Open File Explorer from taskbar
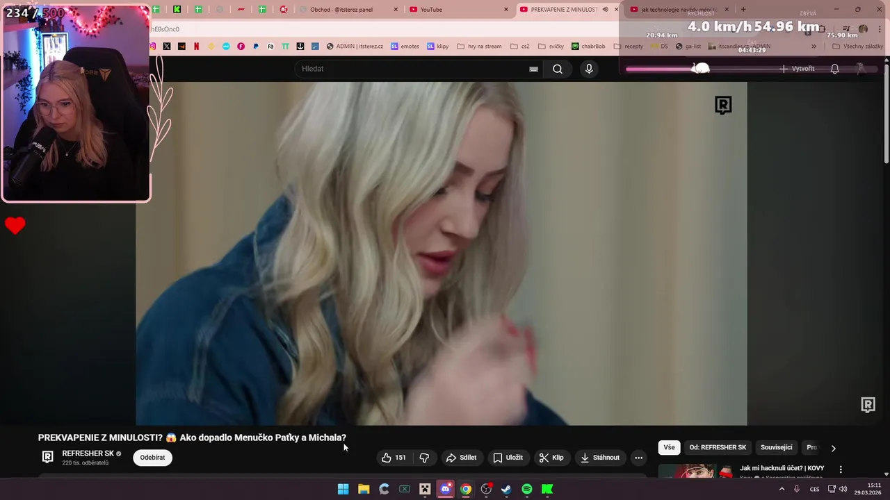The width and height of the screenshot is (890, 500). [364, 489]
